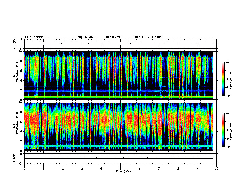The image size is (244, 189).
Task: Click time axis tick label "4"
Action: 101,169
